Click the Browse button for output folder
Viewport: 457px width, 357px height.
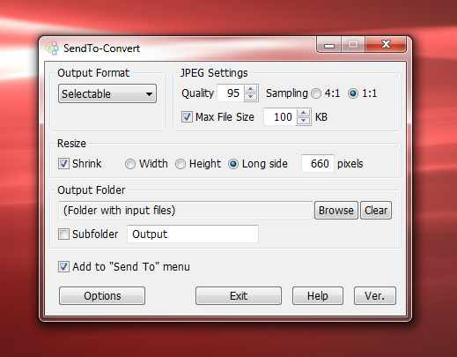[336, 211]
